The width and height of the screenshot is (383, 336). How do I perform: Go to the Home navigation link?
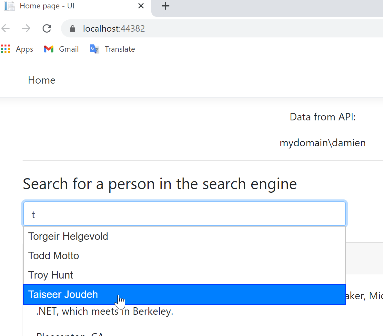[42, 80]
